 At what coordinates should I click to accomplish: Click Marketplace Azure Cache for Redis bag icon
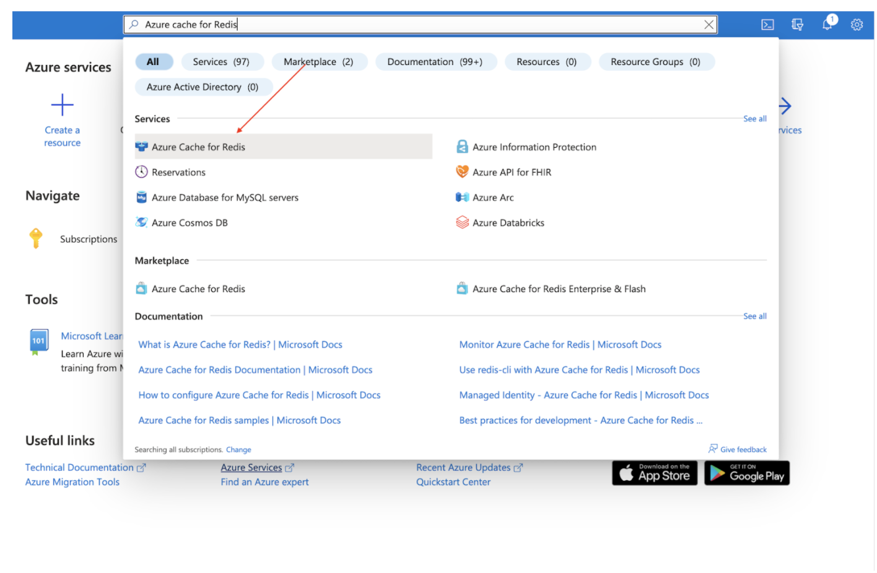tap(141, 288)
